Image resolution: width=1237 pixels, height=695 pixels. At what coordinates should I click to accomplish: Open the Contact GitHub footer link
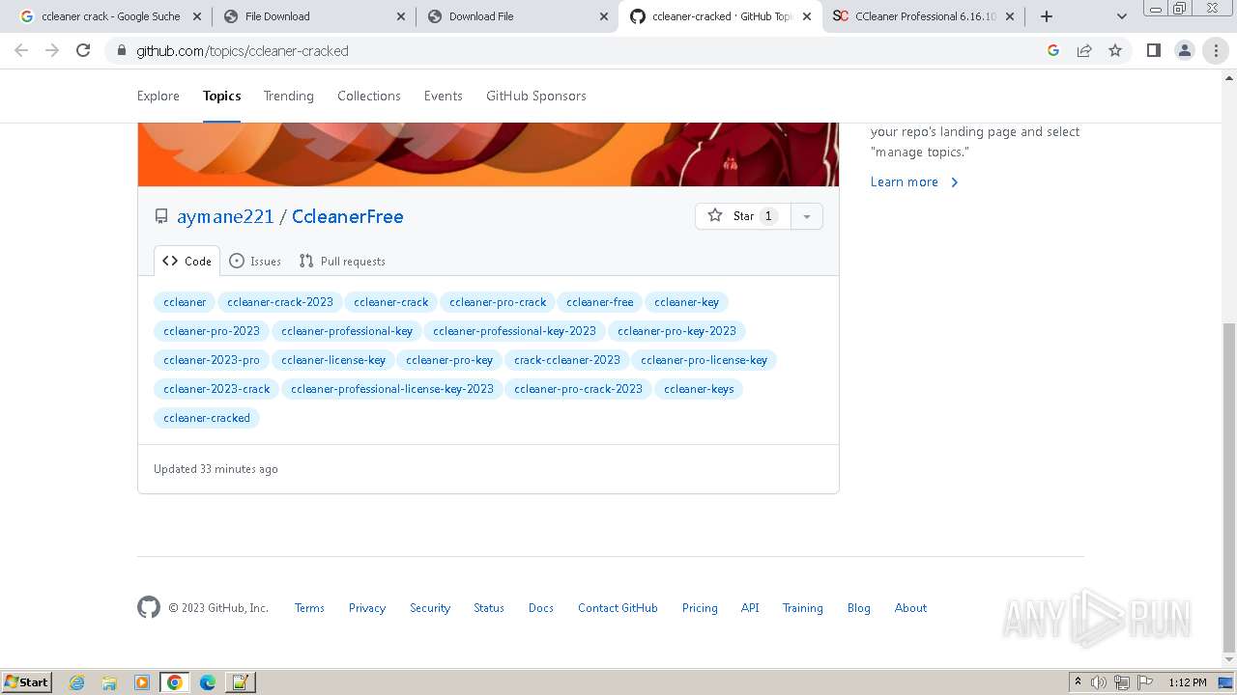[618, 608]
